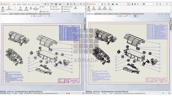Click the Help question mark in the left window
This screenshot has width=172, height=96.
tap(74, 4)
